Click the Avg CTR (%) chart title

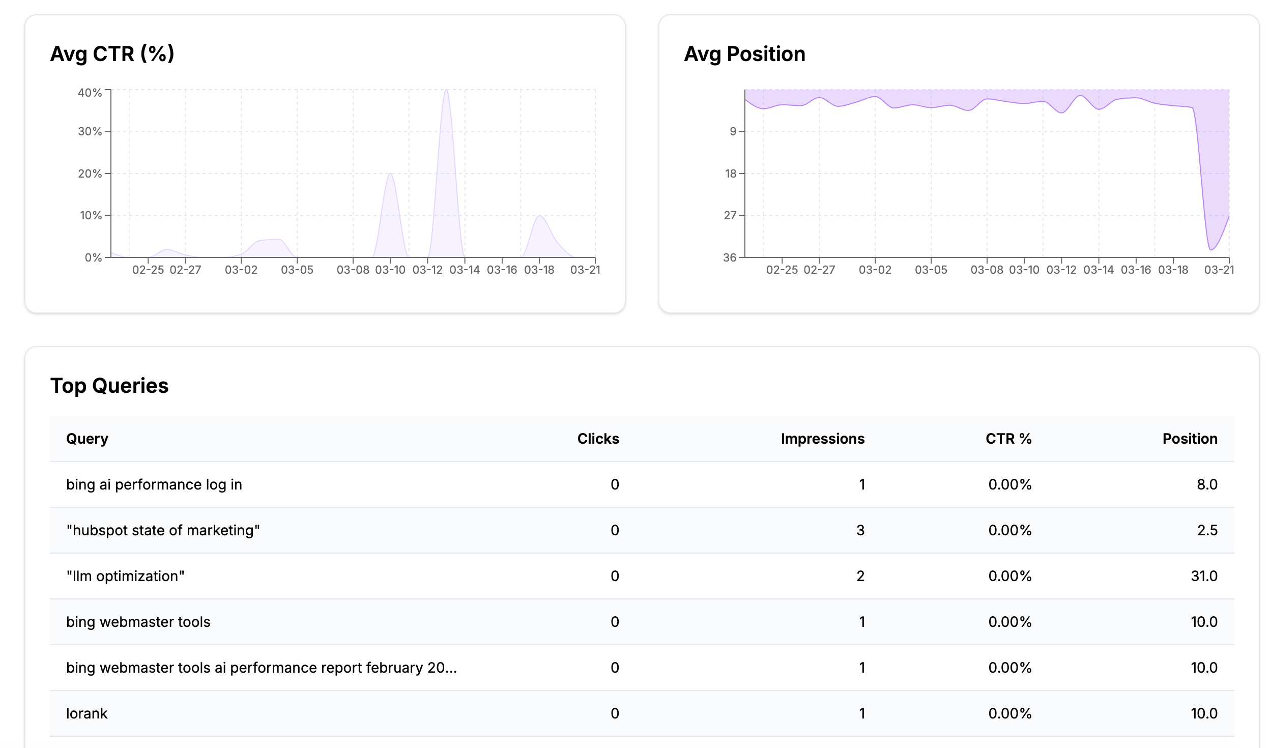point(112,52)
